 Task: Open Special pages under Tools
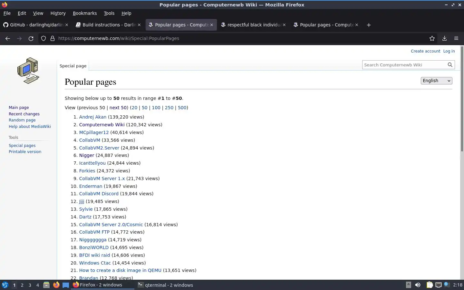(22, 145)
